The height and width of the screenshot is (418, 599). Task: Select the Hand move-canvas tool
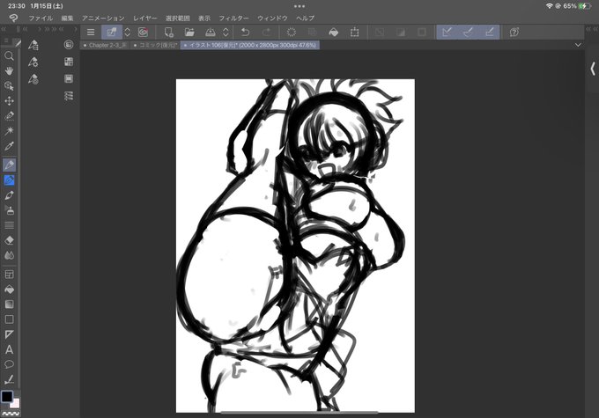(9, 70)
